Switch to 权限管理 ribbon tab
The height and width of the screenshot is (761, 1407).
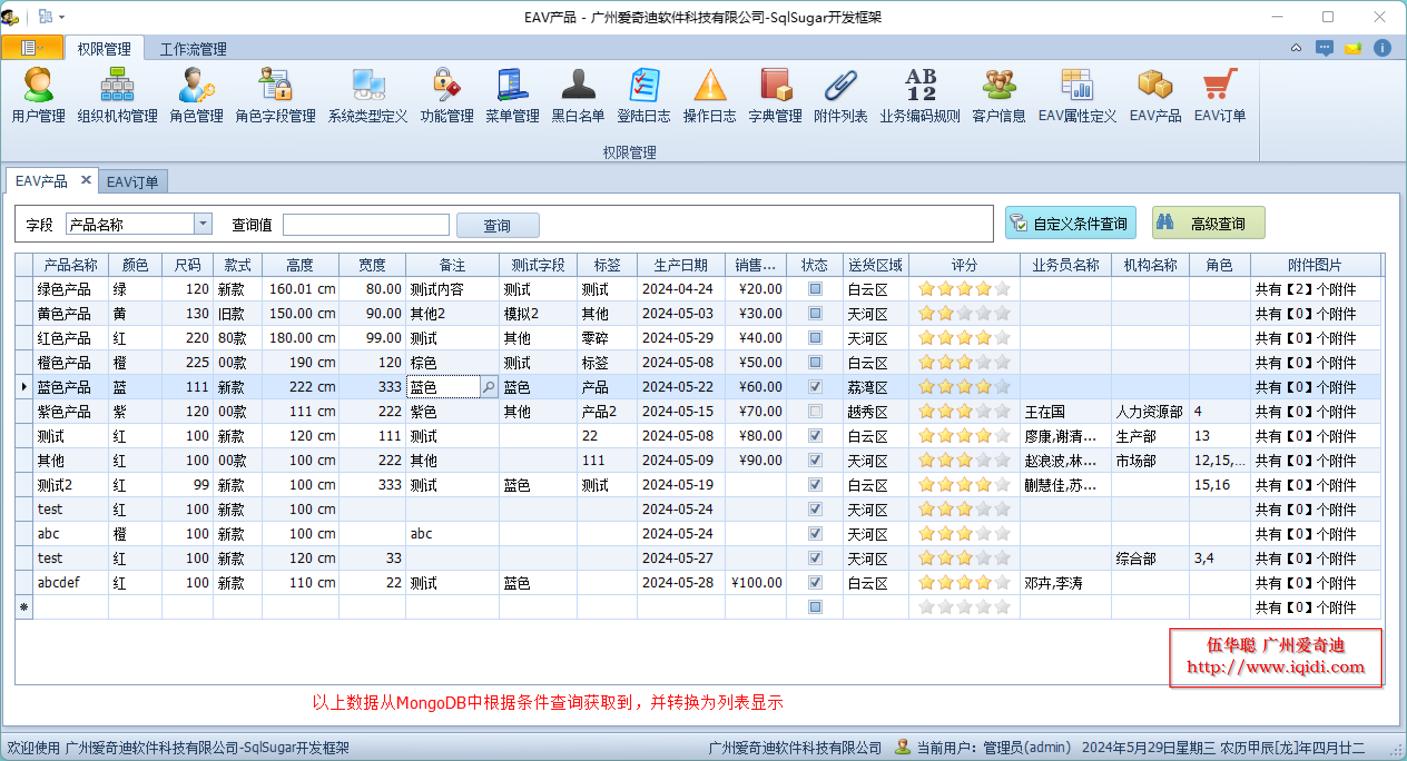coord(104,49)
